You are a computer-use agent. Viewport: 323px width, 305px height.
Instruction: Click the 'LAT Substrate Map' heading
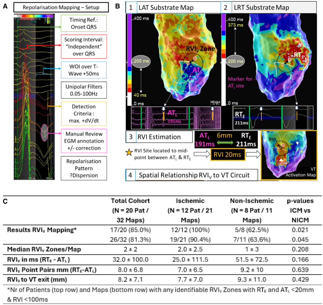(x=166, y=8)
